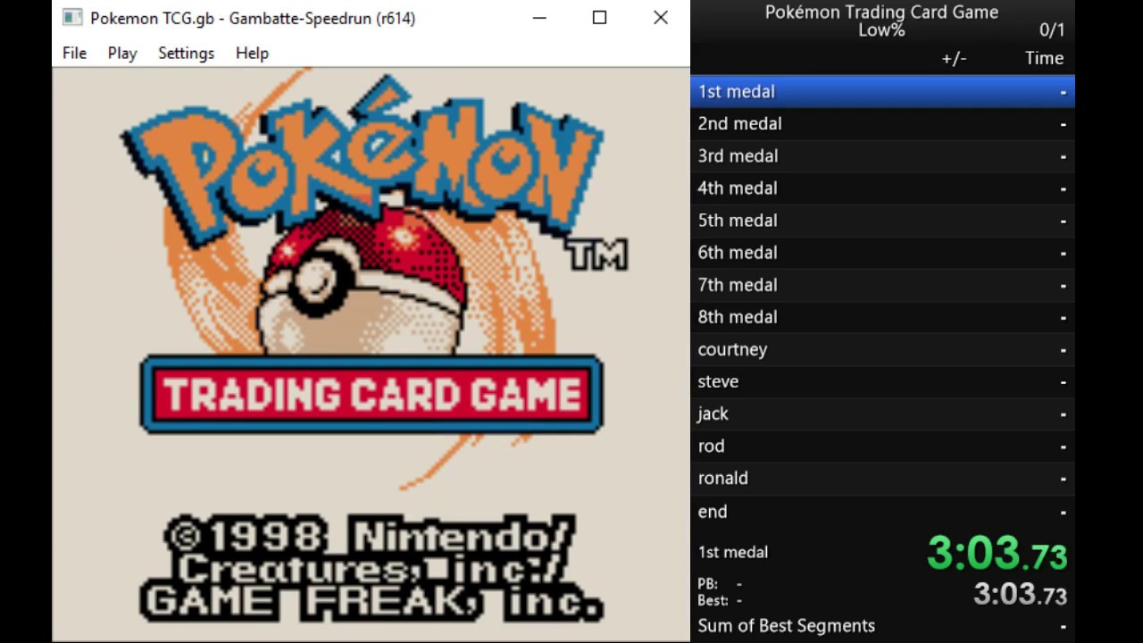Select the 'jack' split
This screenshot has width=1143, height=643.
(882, 413)
